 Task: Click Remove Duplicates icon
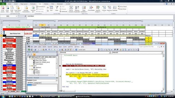click(x=77, y=9)
